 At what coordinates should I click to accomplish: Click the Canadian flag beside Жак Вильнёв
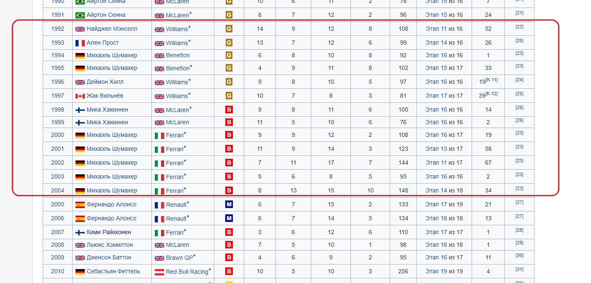(80, 96)
